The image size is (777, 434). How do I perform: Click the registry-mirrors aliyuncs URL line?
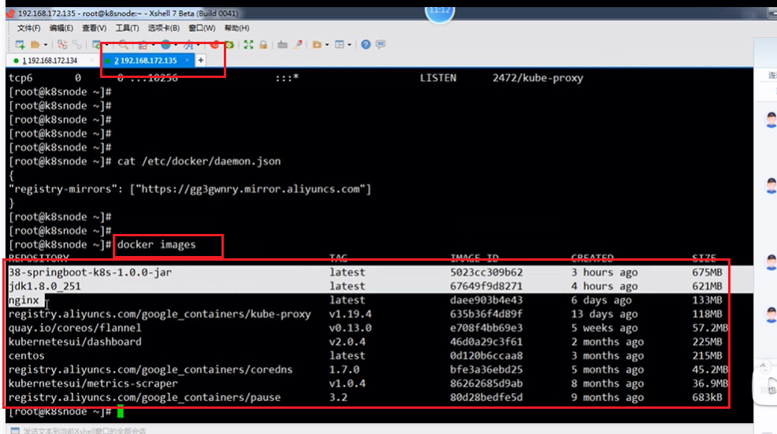click(x=190, y=189)
